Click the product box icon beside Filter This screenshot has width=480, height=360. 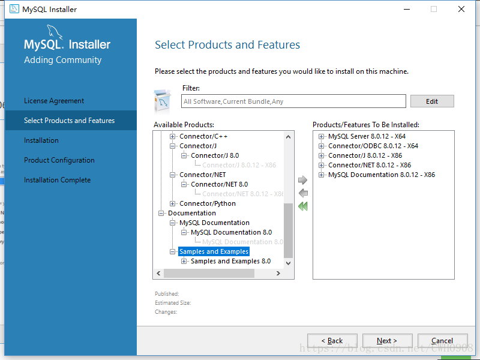click(162, 101)
